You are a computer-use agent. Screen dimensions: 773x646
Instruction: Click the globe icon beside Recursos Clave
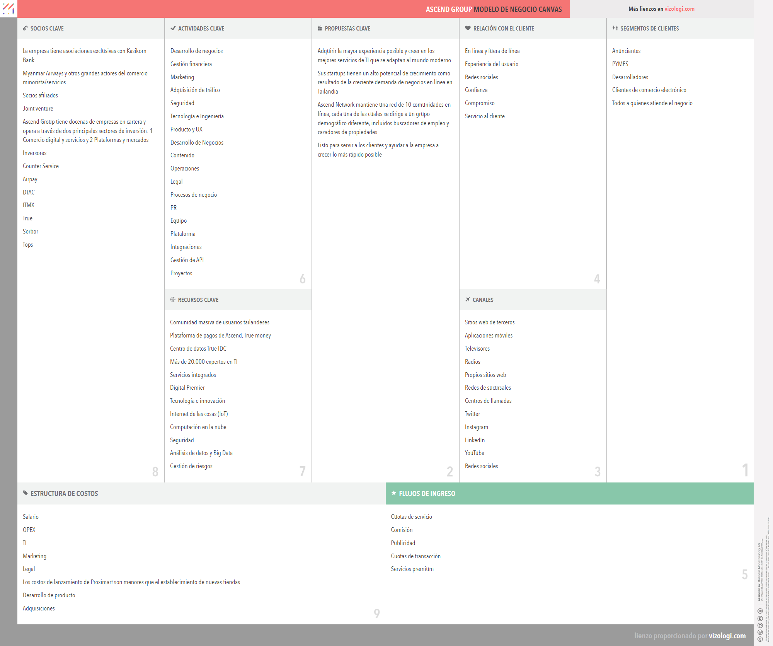click(173, 300)
